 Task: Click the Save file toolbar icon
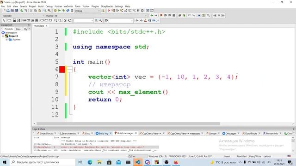12,11
